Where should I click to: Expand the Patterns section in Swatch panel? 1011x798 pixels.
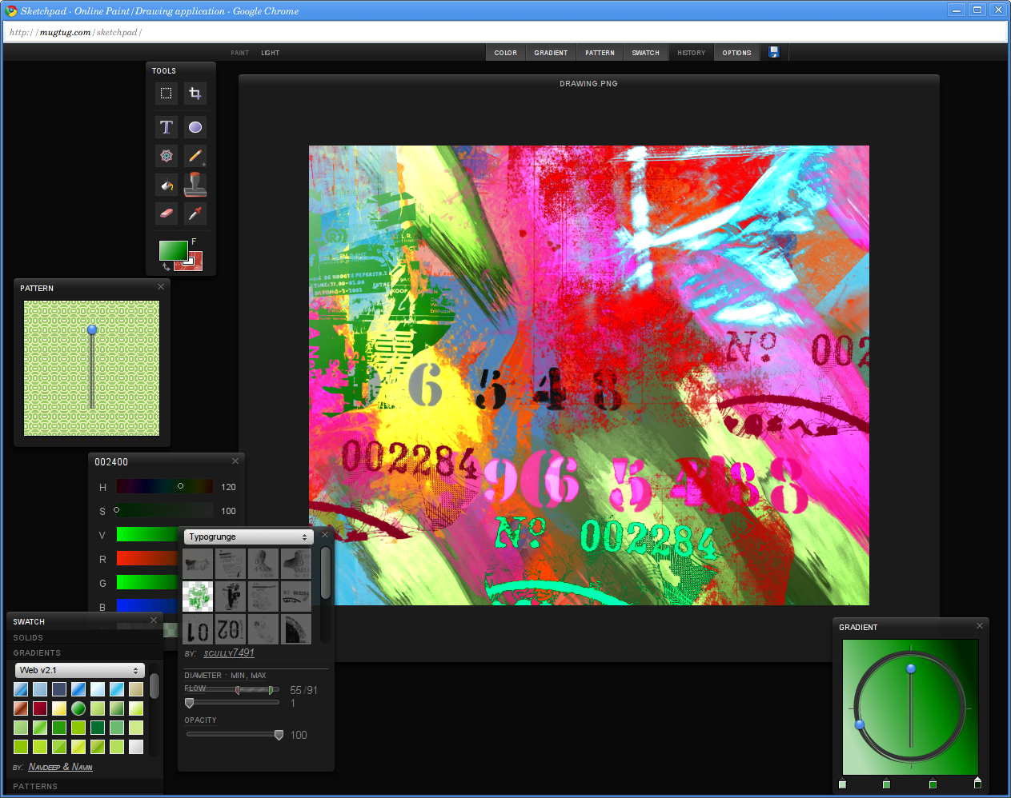[x=35, y=786]
